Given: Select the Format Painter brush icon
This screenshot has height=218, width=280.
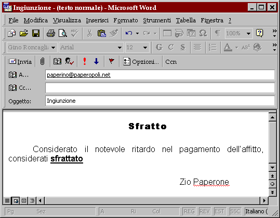Looking at the screenshot, I should [x=114, y=33].
